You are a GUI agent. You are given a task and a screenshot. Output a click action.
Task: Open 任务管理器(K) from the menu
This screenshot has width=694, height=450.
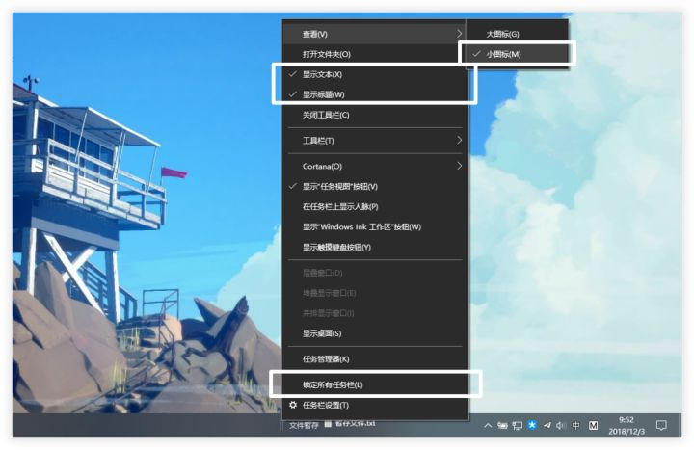pyautogui.click(x=375, y=358)
